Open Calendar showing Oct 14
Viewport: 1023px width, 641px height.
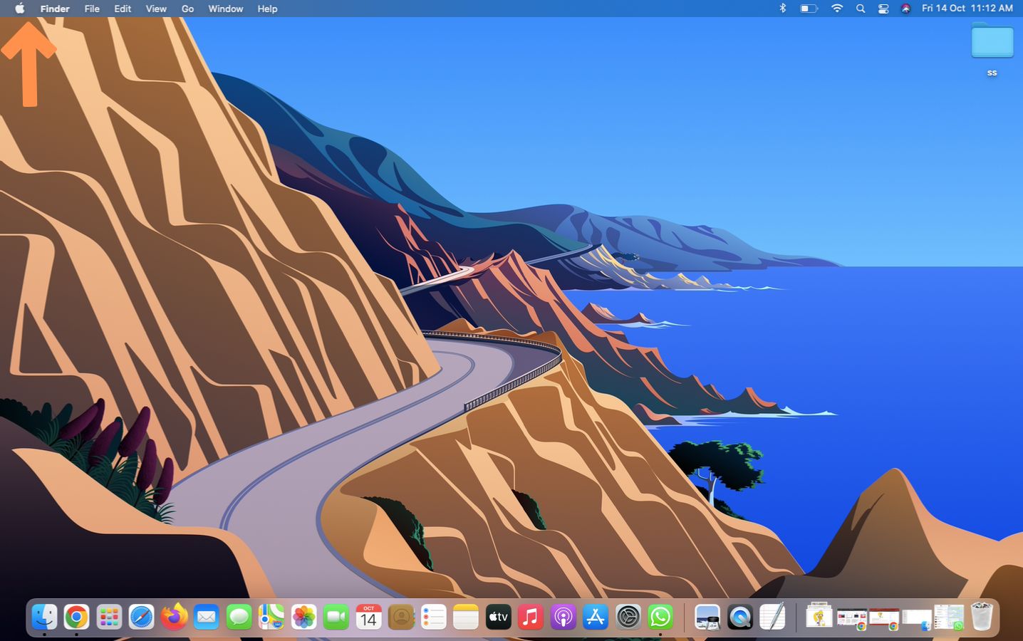pyautogui.click(x=368, y=617)
